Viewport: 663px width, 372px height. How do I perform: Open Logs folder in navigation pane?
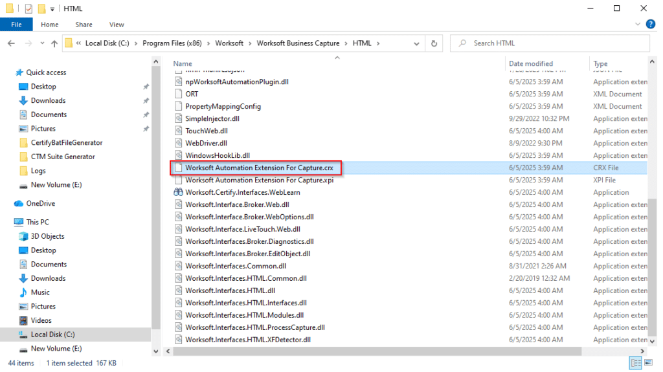tap(38, 170)
